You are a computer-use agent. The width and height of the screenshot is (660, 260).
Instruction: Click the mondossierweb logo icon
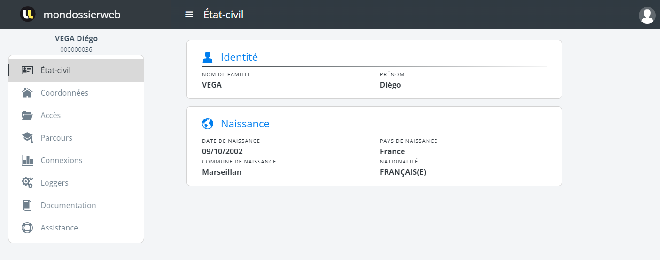28,14
